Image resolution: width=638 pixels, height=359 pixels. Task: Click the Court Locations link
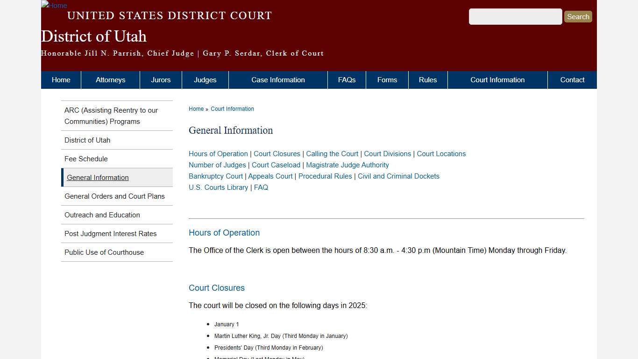[441, 154]
